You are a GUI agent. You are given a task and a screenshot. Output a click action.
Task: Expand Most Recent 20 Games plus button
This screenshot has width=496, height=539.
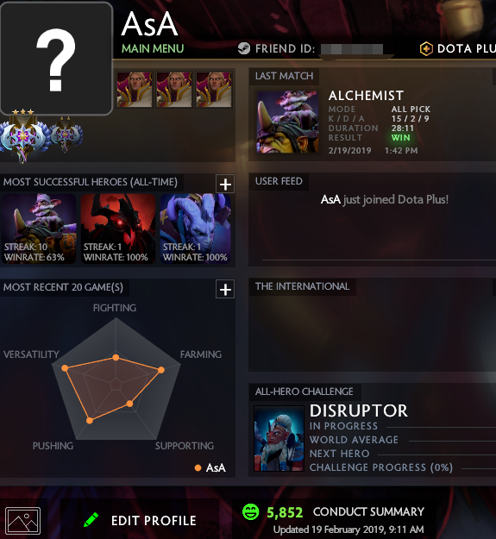pos(225,290)
